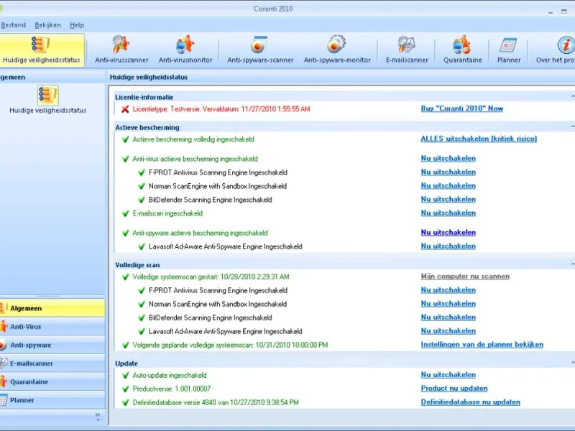The height and width of the screenshot is (431, 575).
Task: Click ALLES uitschakelen (kritiek risico) link
Action: point(479,139)
